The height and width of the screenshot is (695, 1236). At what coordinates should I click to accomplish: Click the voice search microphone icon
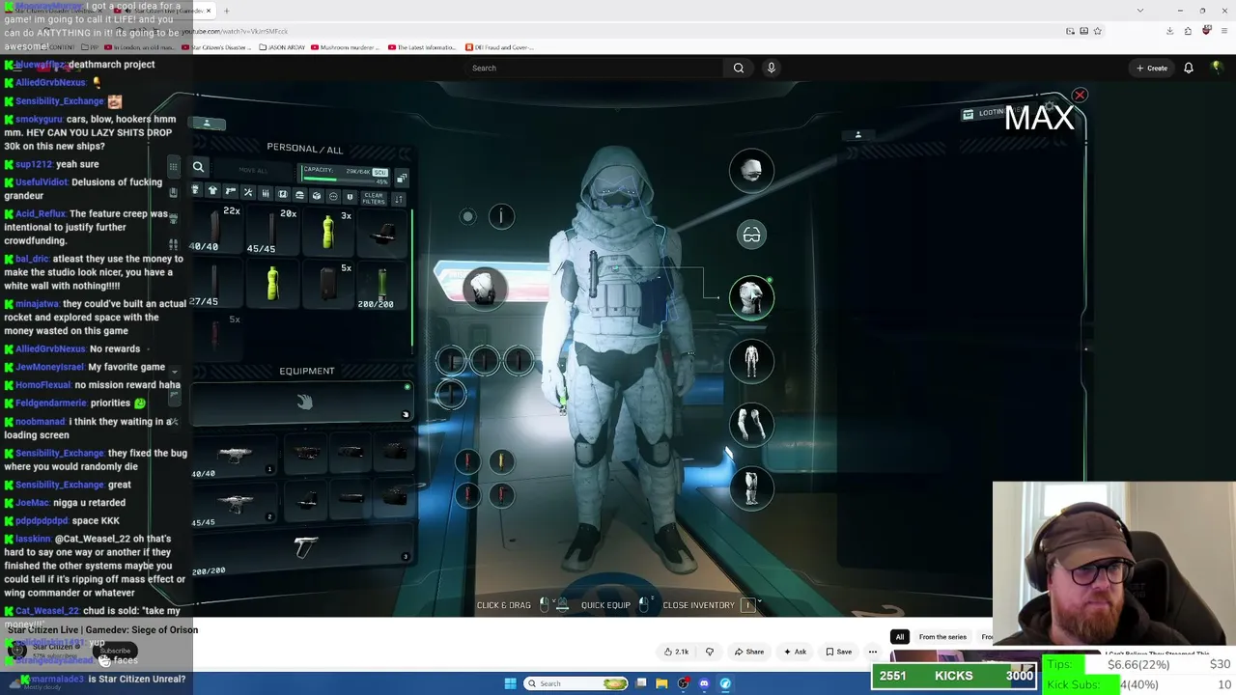coord(771,68)
